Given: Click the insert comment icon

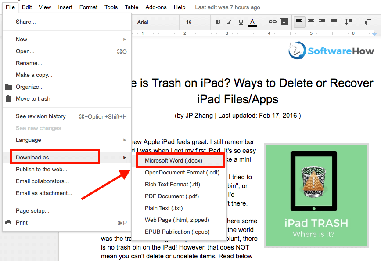Looking at the screenshot, I should click(x=284, y=22).
